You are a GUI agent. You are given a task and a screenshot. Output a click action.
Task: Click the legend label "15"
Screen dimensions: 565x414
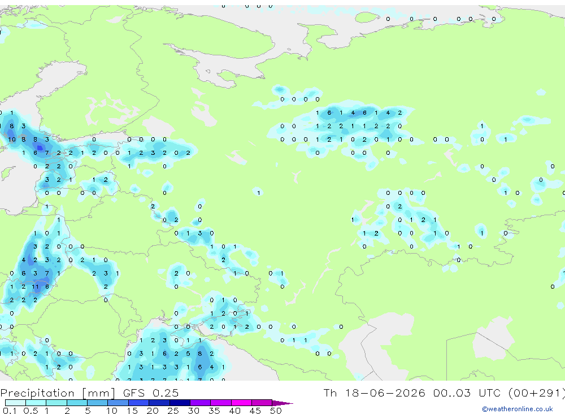(x=132, y=411)
